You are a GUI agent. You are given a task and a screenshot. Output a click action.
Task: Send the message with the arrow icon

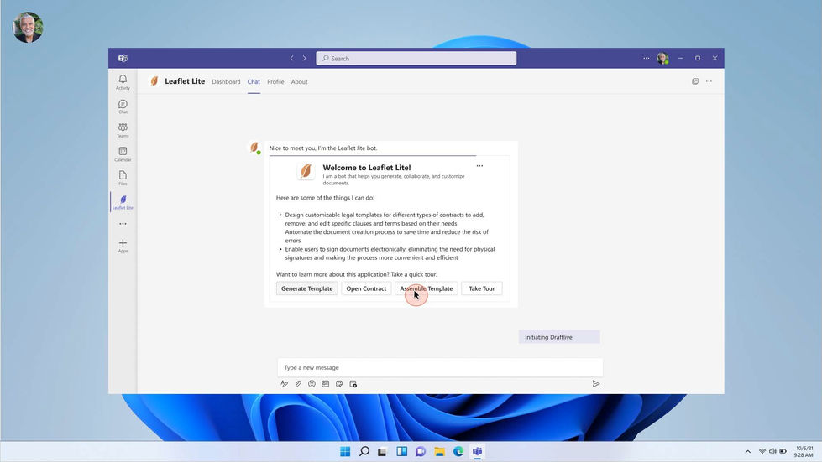pyautogui.click(x=596, y=383)
